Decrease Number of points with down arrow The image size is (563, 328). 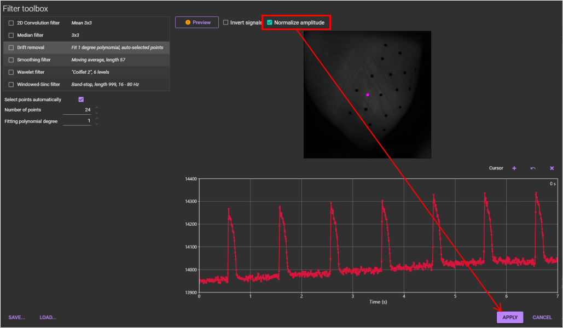coord(97,113)
